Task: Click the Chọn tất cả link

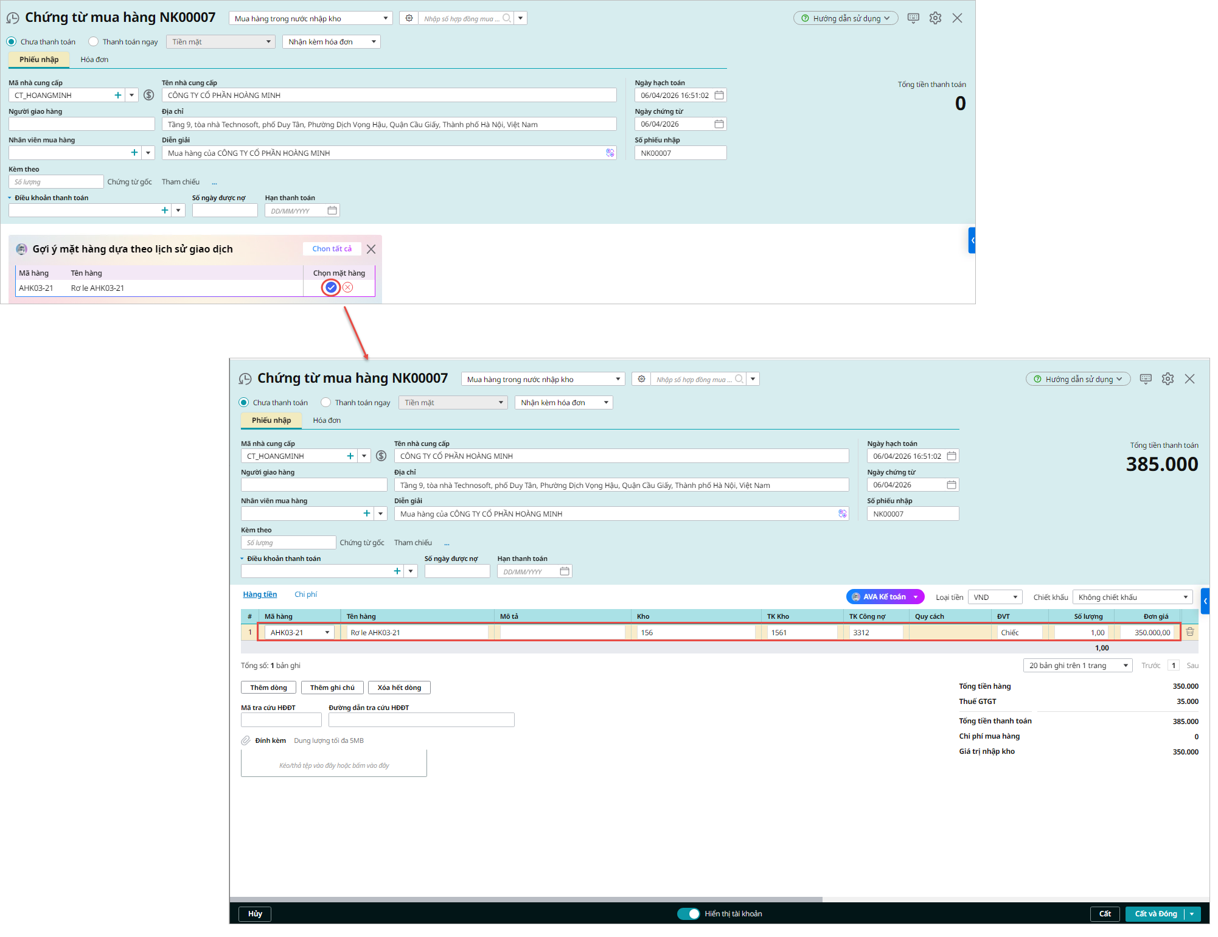Action: (x=332, y=249)
